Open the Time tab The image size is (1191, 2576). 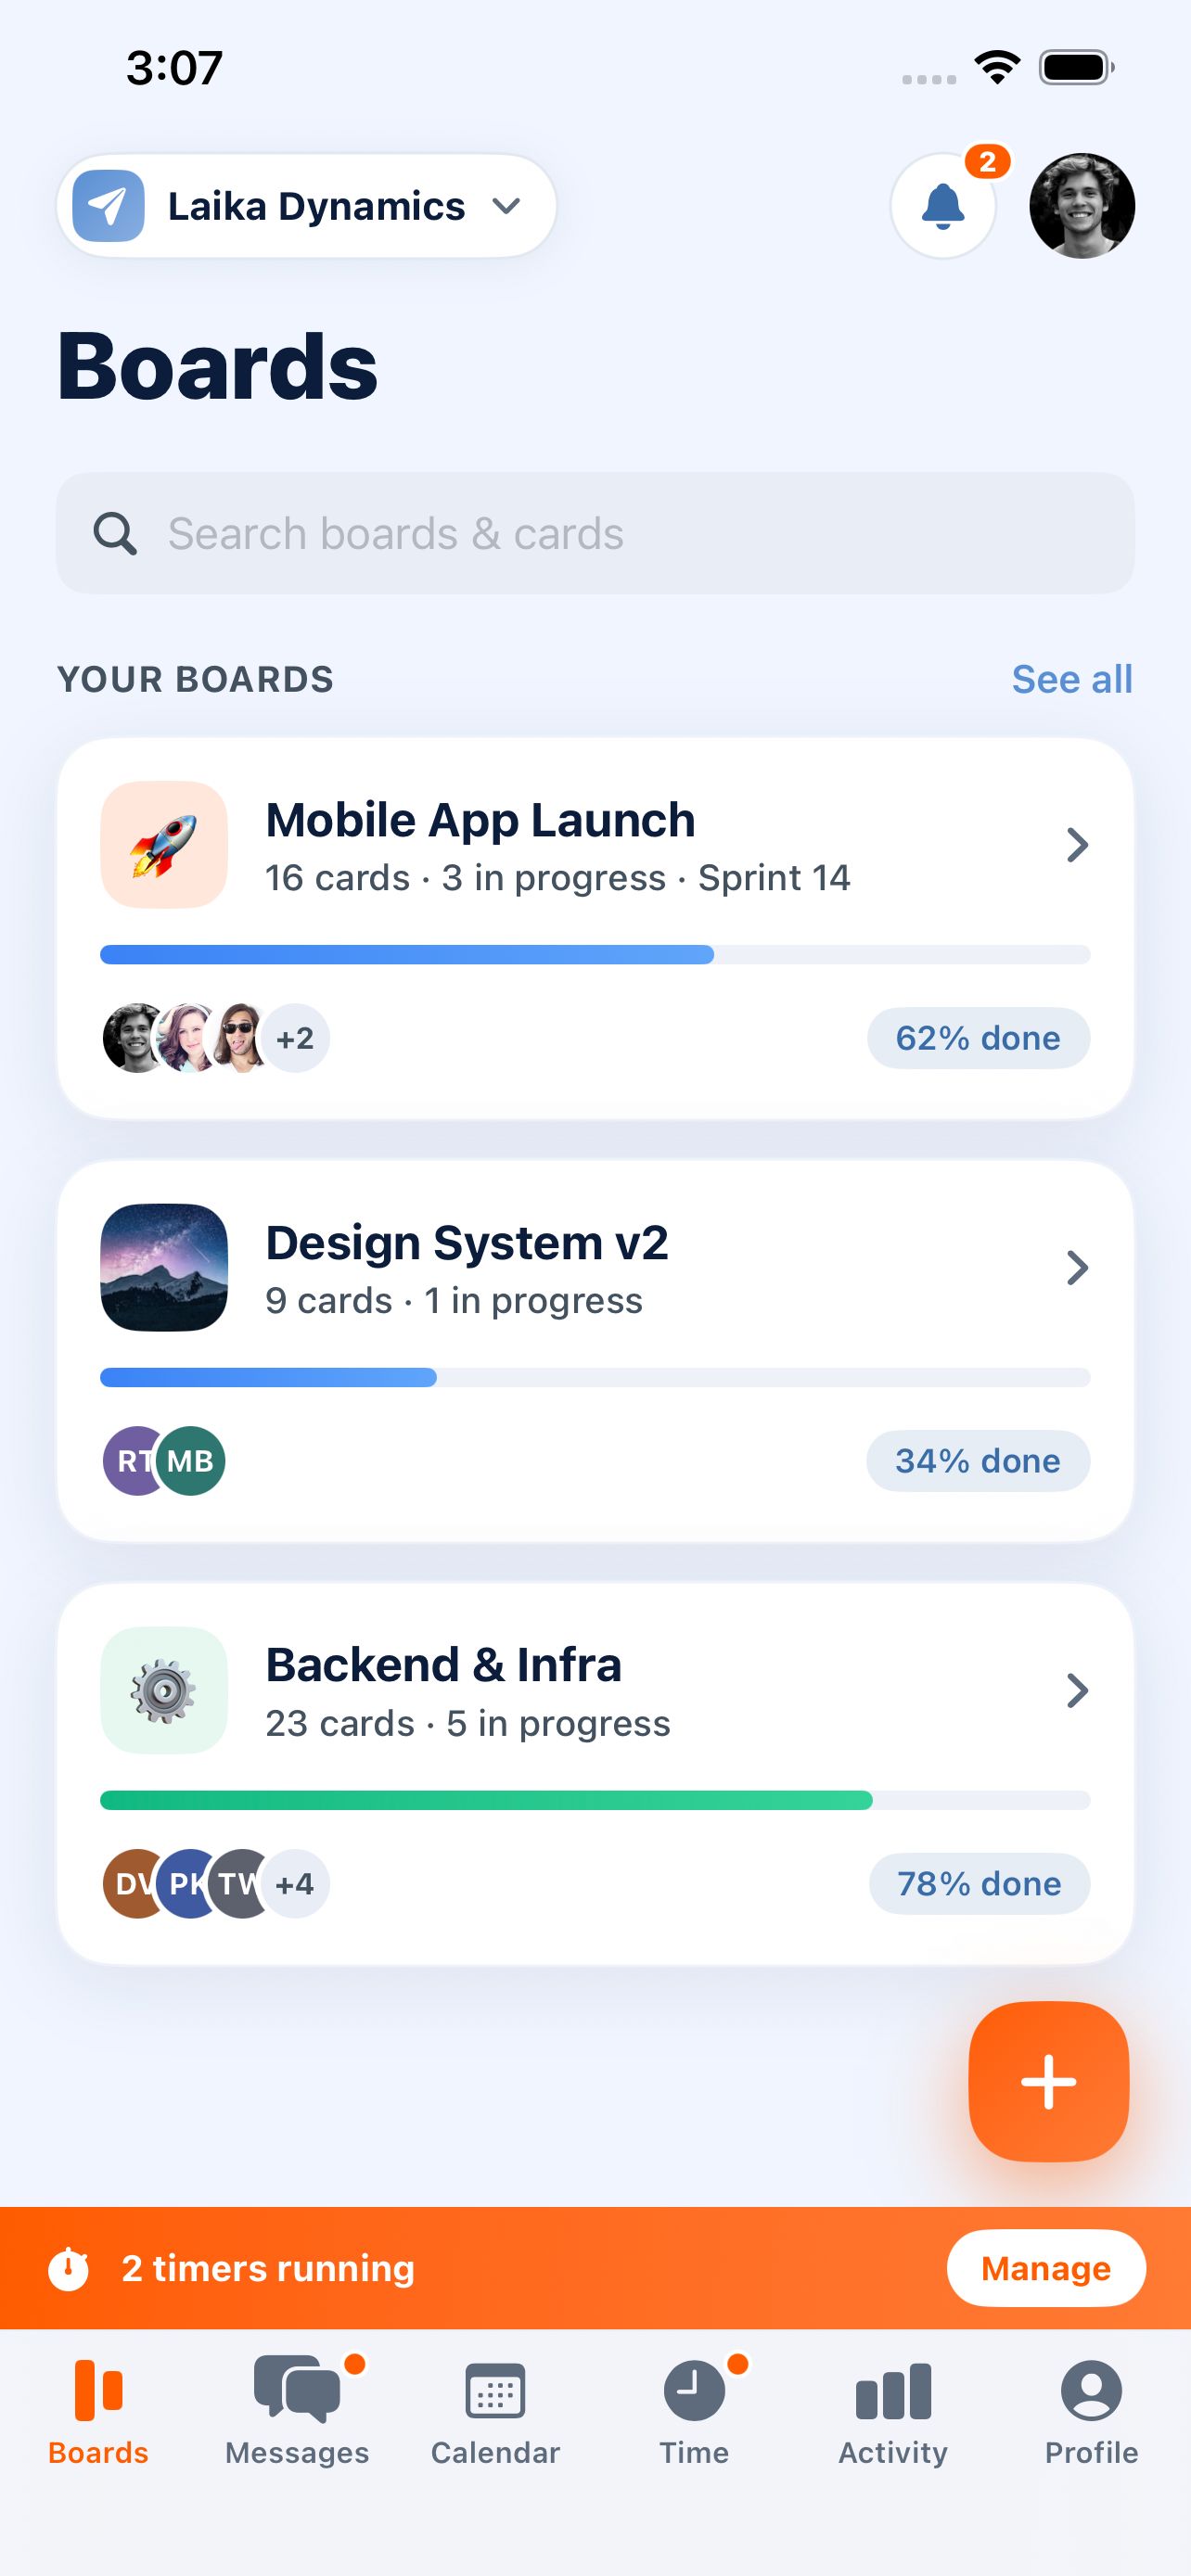coord(694,2411)
